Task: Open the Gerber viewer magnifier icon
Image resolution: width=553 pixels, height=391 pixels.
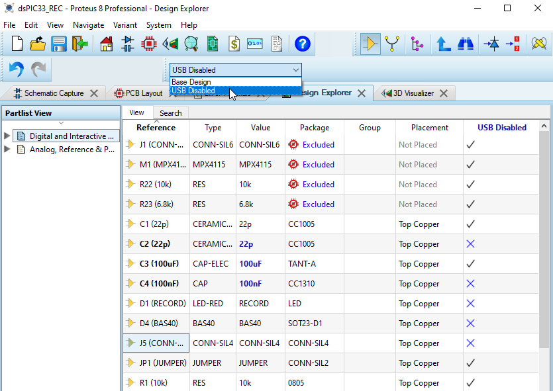Action: [x=191, y=44]
